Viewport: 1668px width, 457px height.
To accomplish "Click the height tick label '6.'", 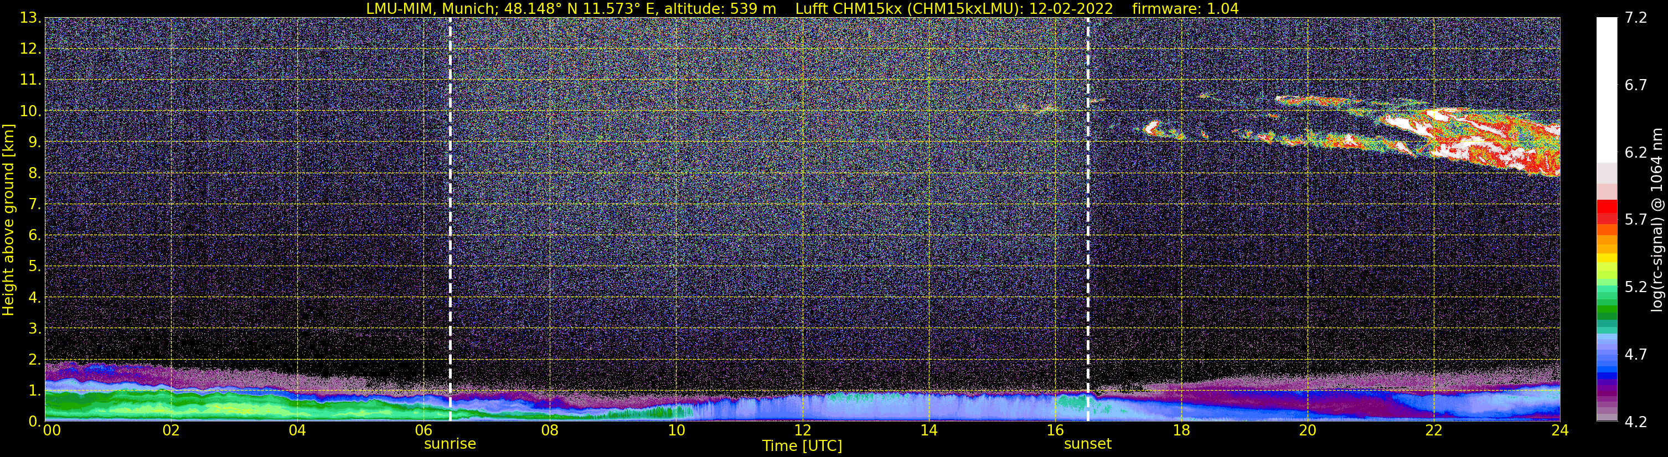I will tap(34, 235).
